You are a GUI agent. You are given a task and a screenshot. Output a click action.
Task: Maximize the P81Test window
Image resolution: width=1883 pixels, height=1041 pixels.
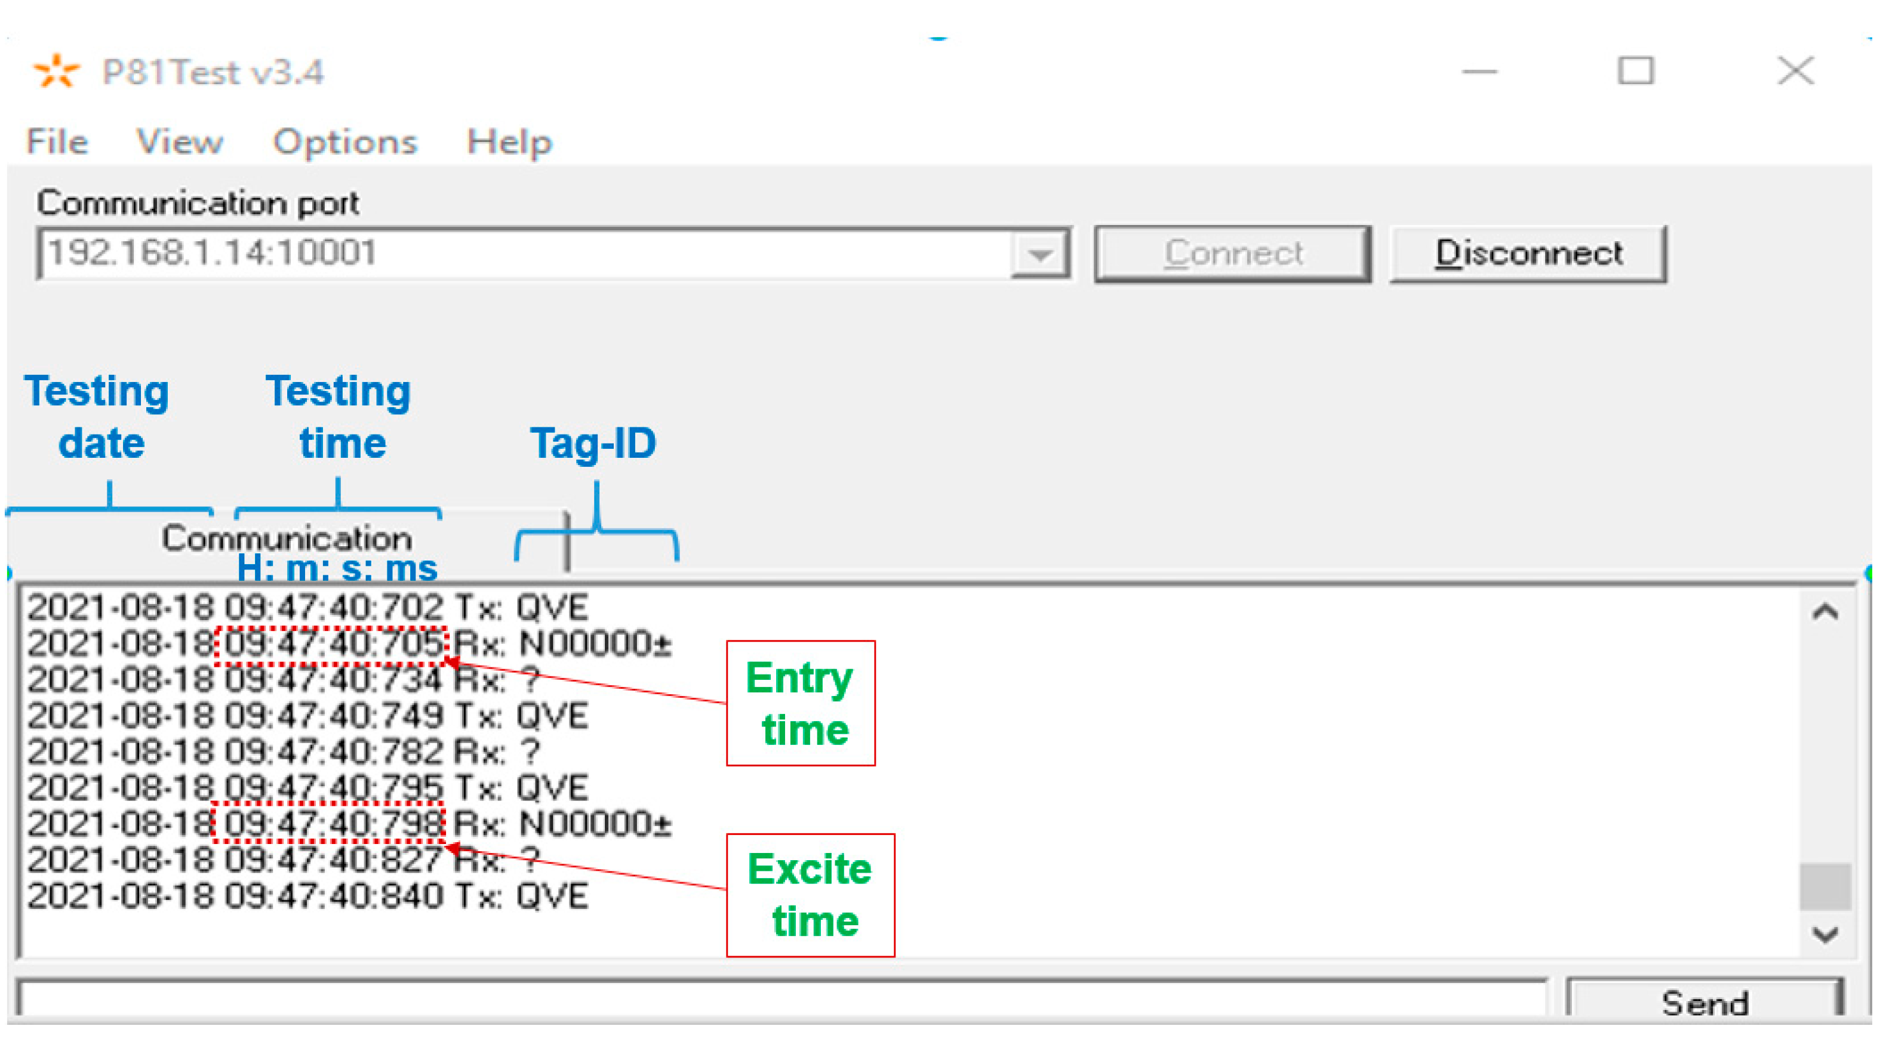tap(1635, 72)
